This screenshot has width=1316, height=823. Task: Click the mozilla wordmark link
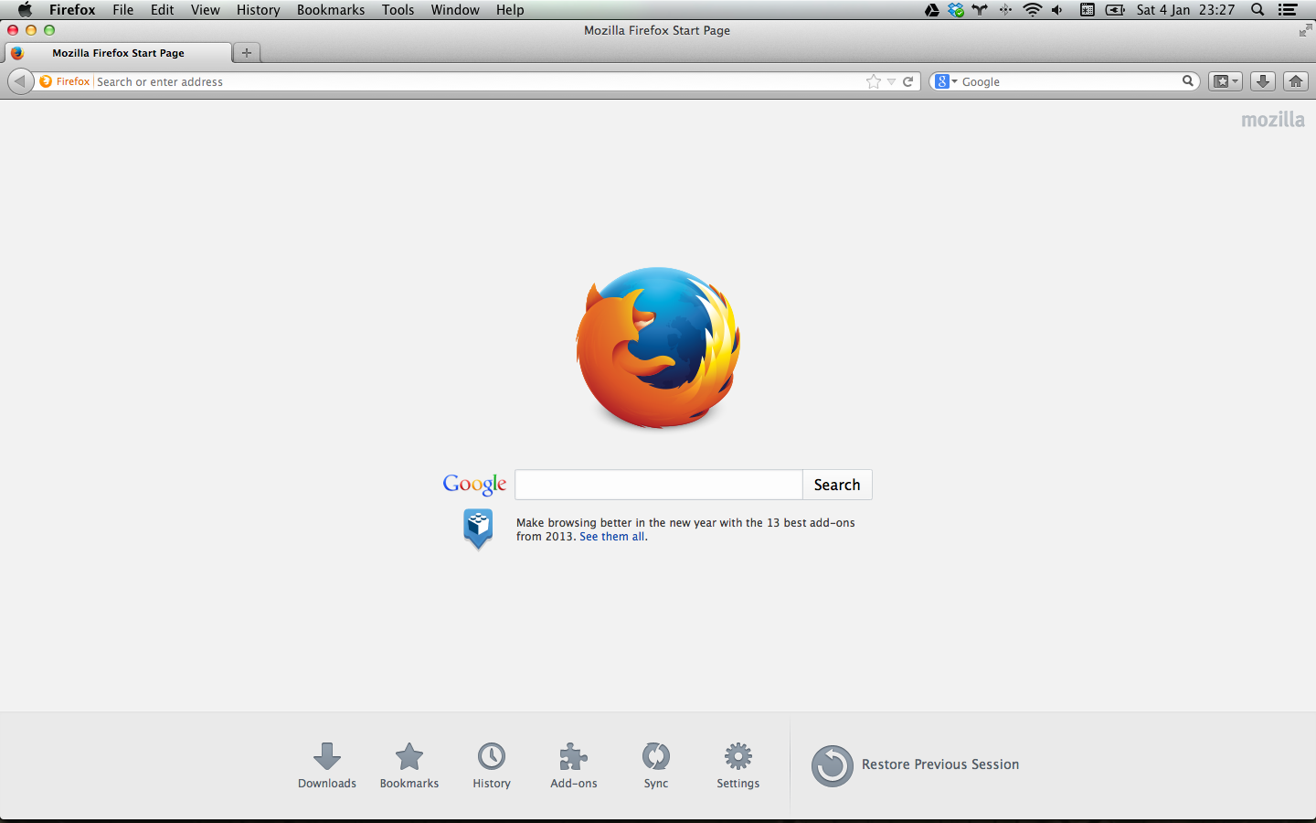click(1273, 120)
